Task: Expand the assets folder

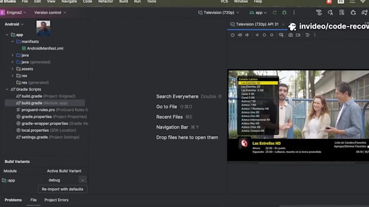Action: pos(12,69)
